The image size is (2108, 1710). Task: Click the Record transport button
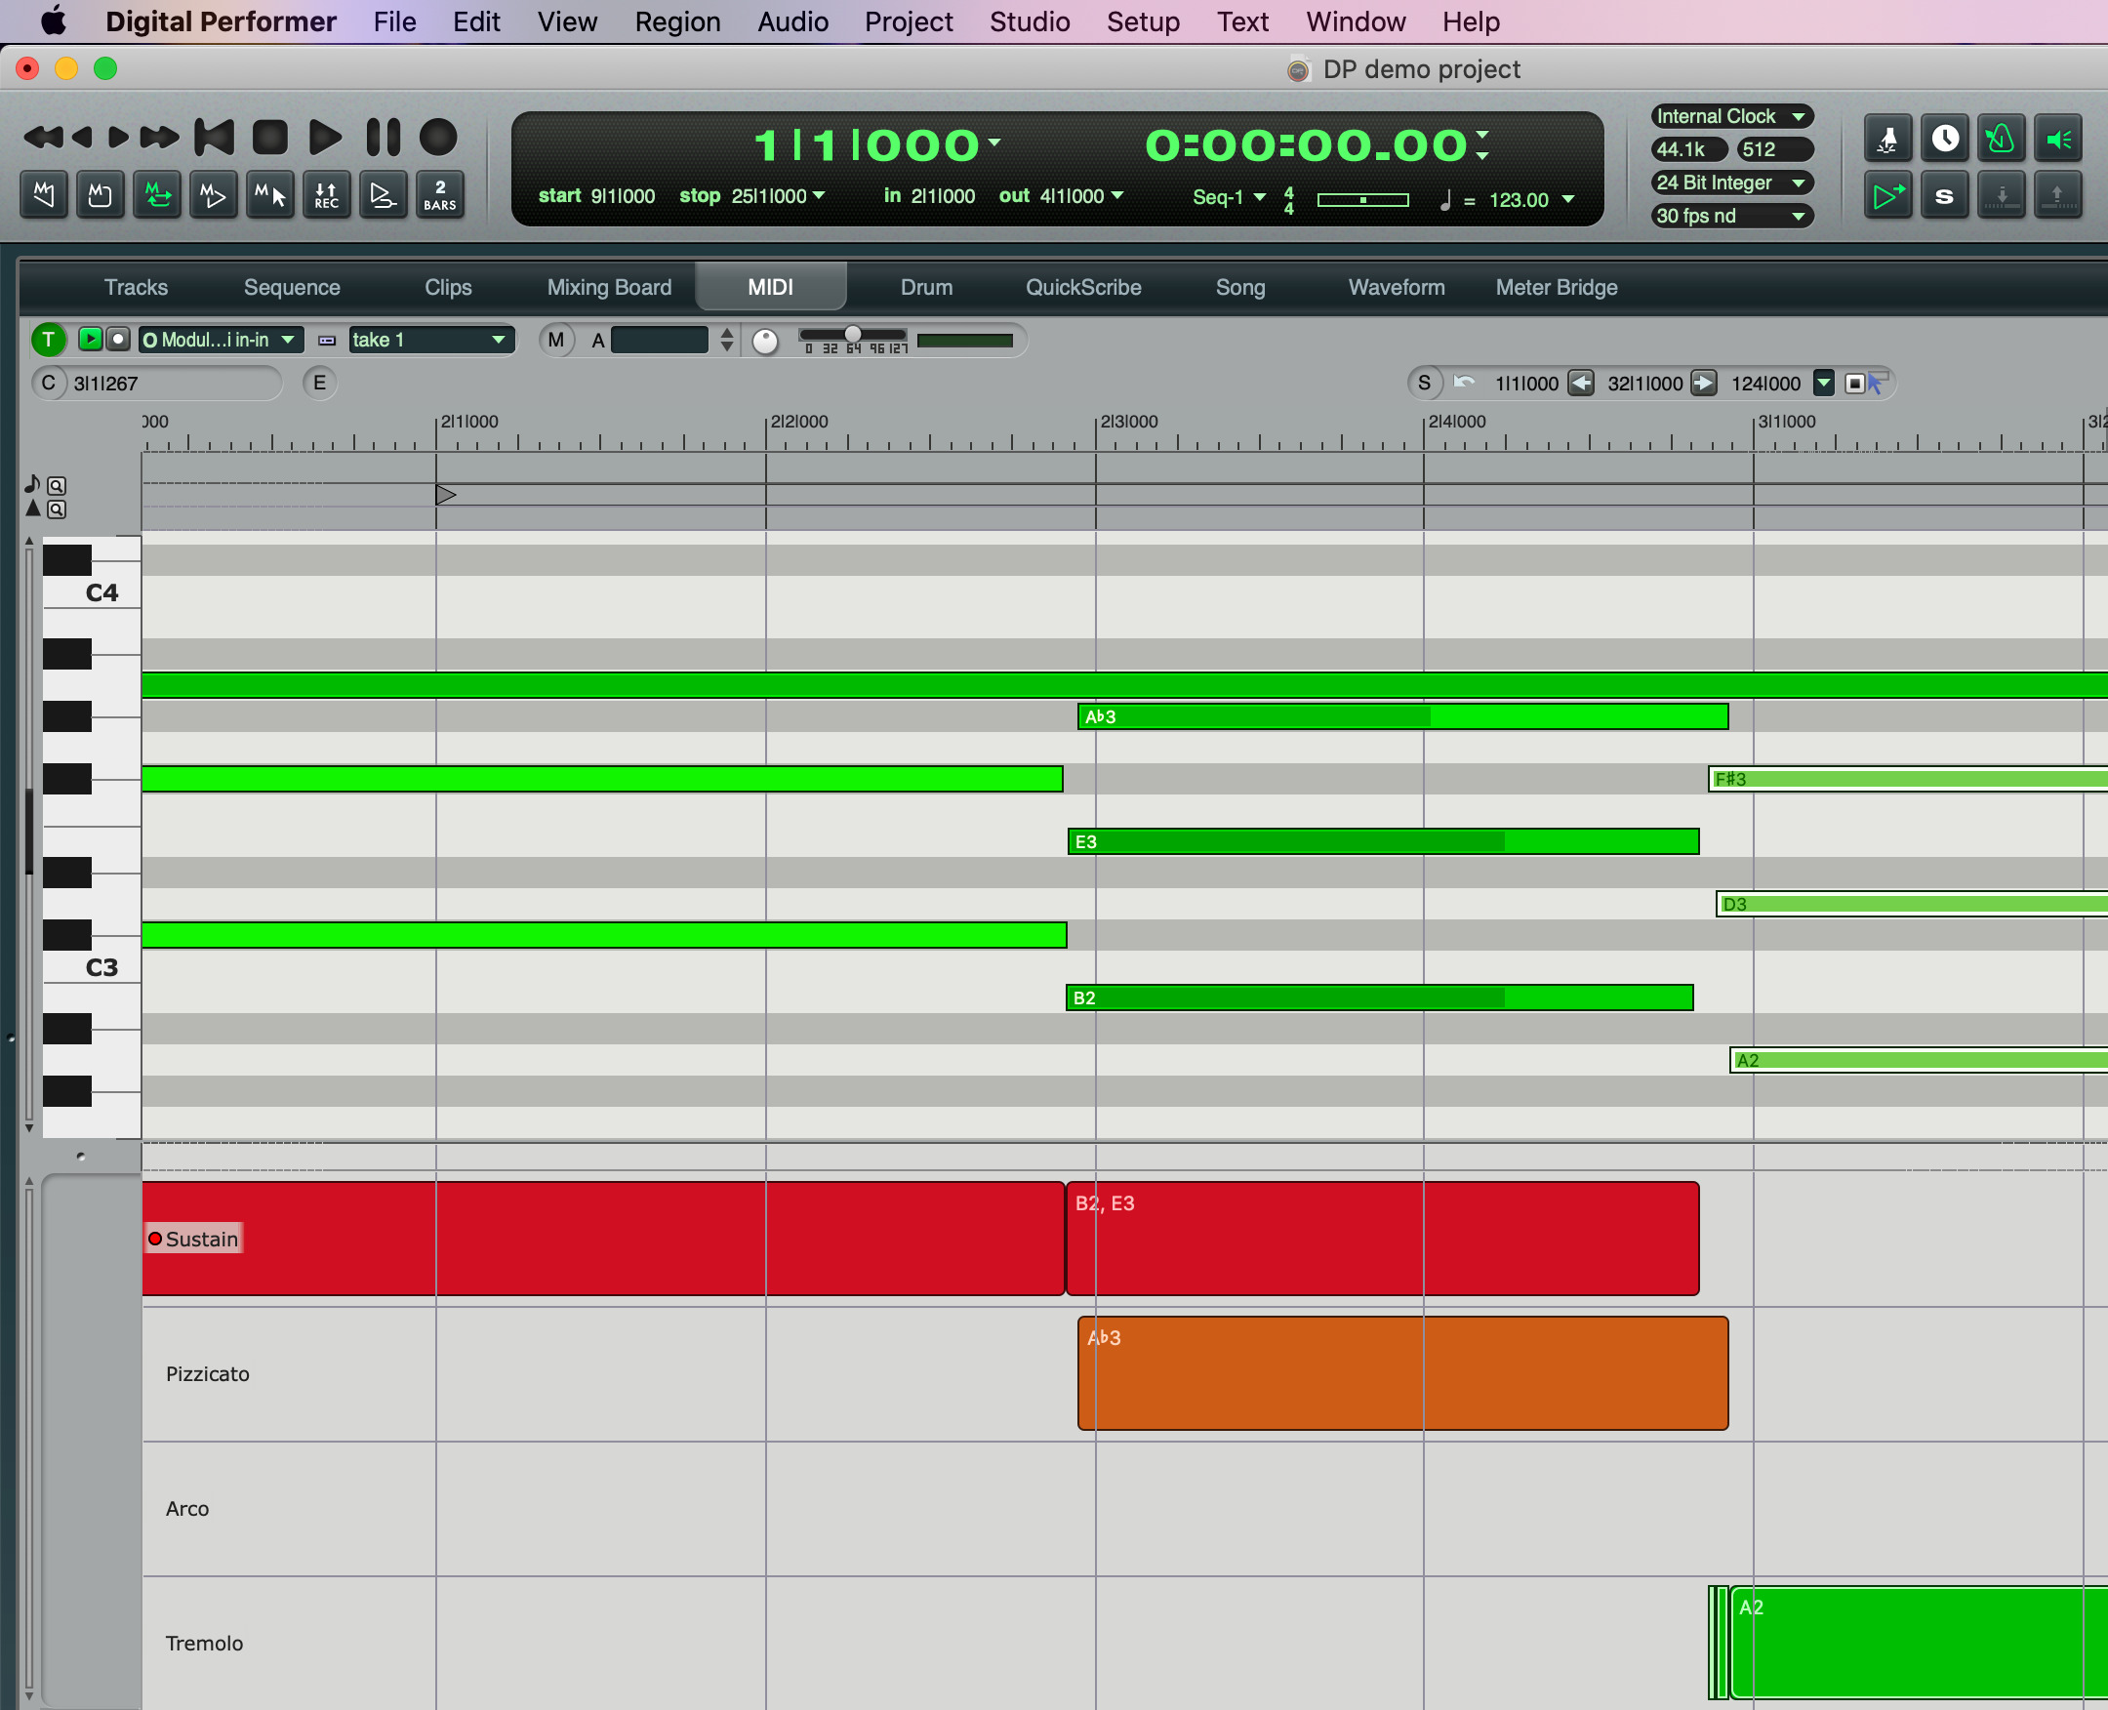coord(438,138)
